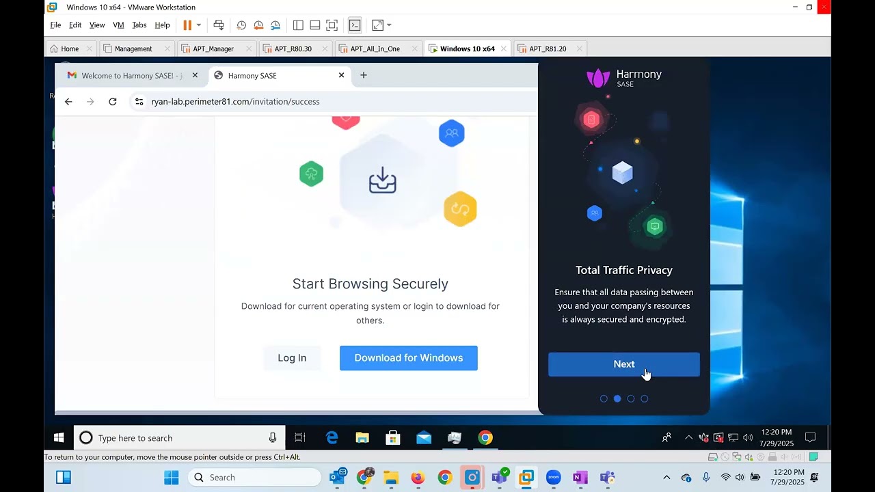Image resolution: width=875 pixels, height=492 pixels.
Task: Switch to the APT_All_In_One VM tab
Action: (x=375, y=49)
